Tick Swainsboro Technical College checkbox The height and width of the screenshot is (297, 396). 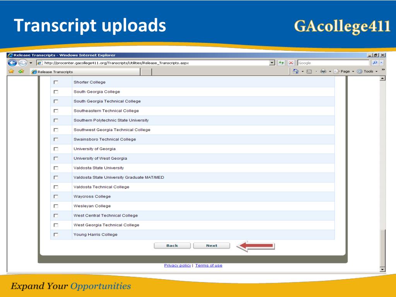click(x=56, y=139)
